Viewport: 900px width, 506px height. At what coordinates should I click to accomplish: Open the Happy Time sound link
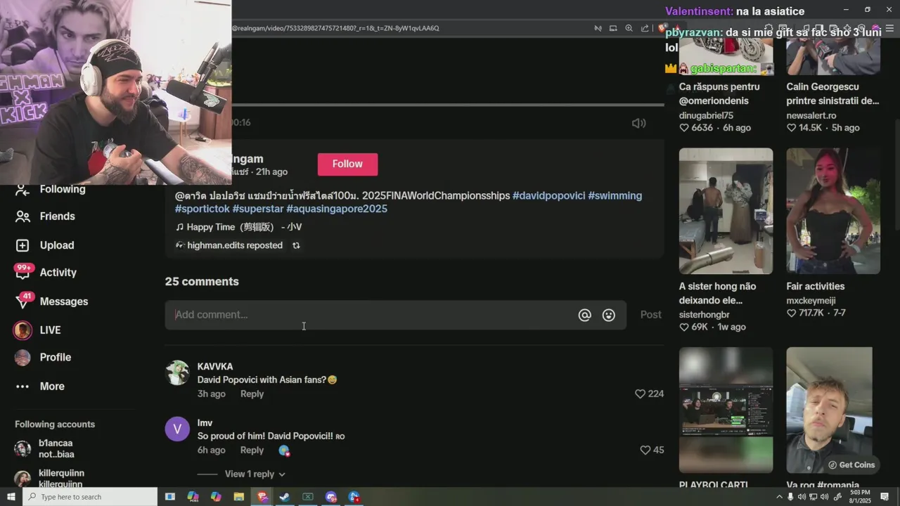coord(238,227)
